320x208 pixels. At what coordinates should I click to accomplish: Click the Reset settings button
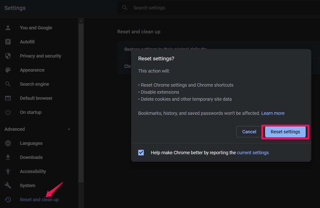[x=285, y=132]
